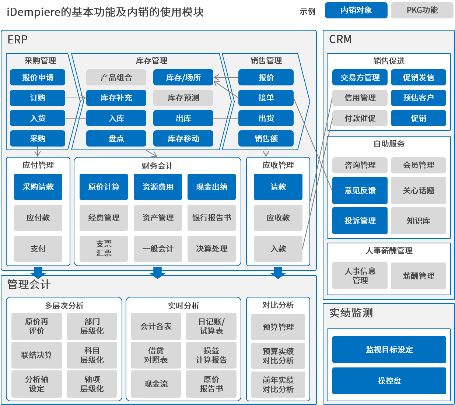Select the 借贷对照表 module box
The width and height of the screenshot is (455, 405).
pos(156,355)
